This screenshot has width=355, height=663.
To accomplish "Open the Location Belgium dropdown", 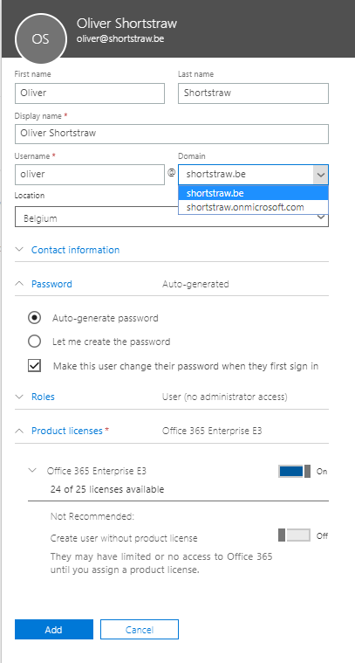I will 172,218.
